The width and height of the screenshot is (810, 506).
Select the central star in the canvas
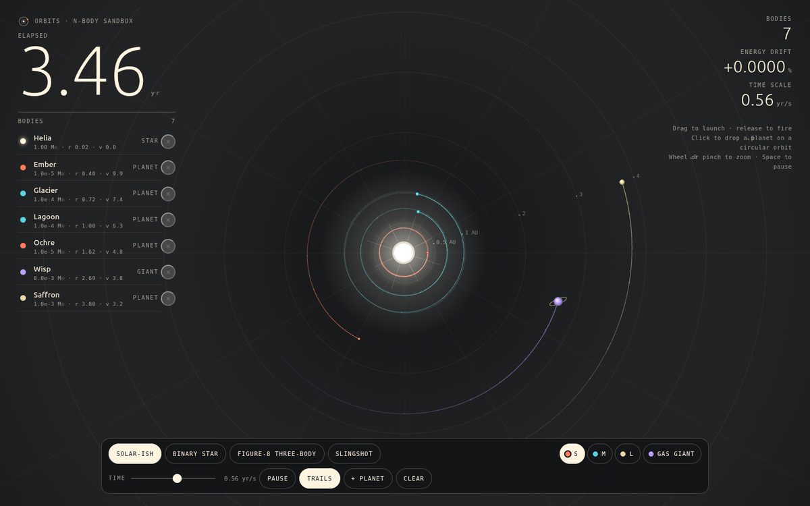[404, 252]
